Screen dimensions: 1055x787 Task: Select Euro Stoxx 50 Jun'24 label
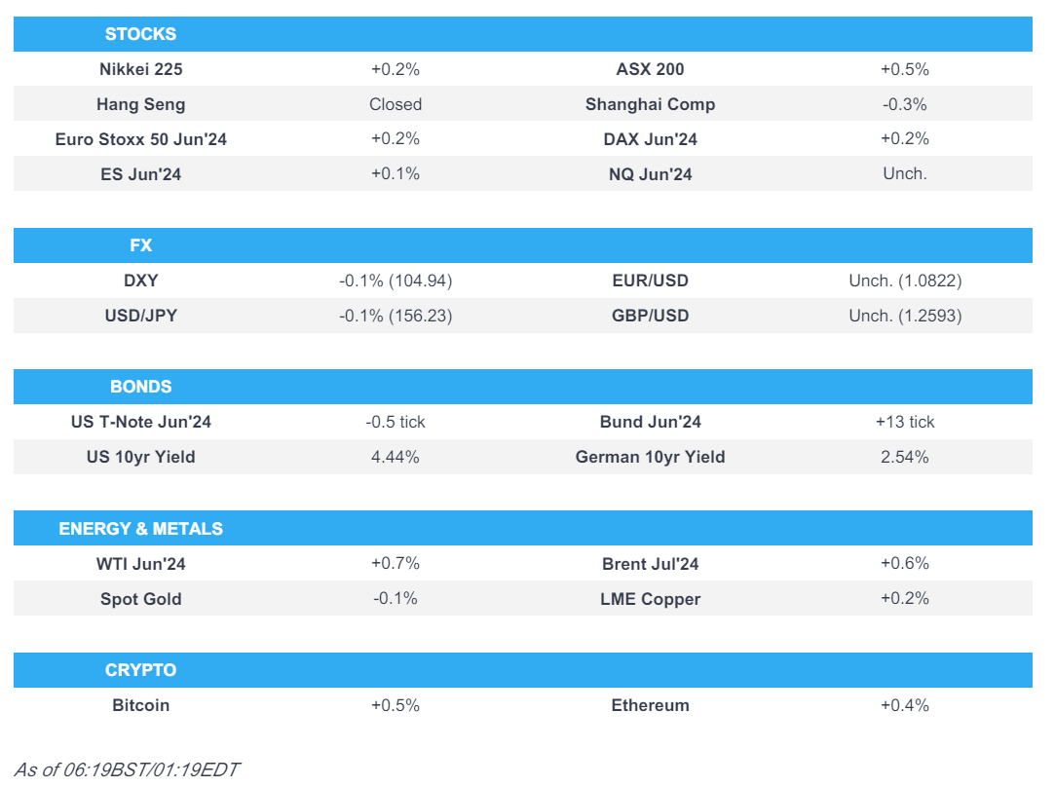point(140,139)
